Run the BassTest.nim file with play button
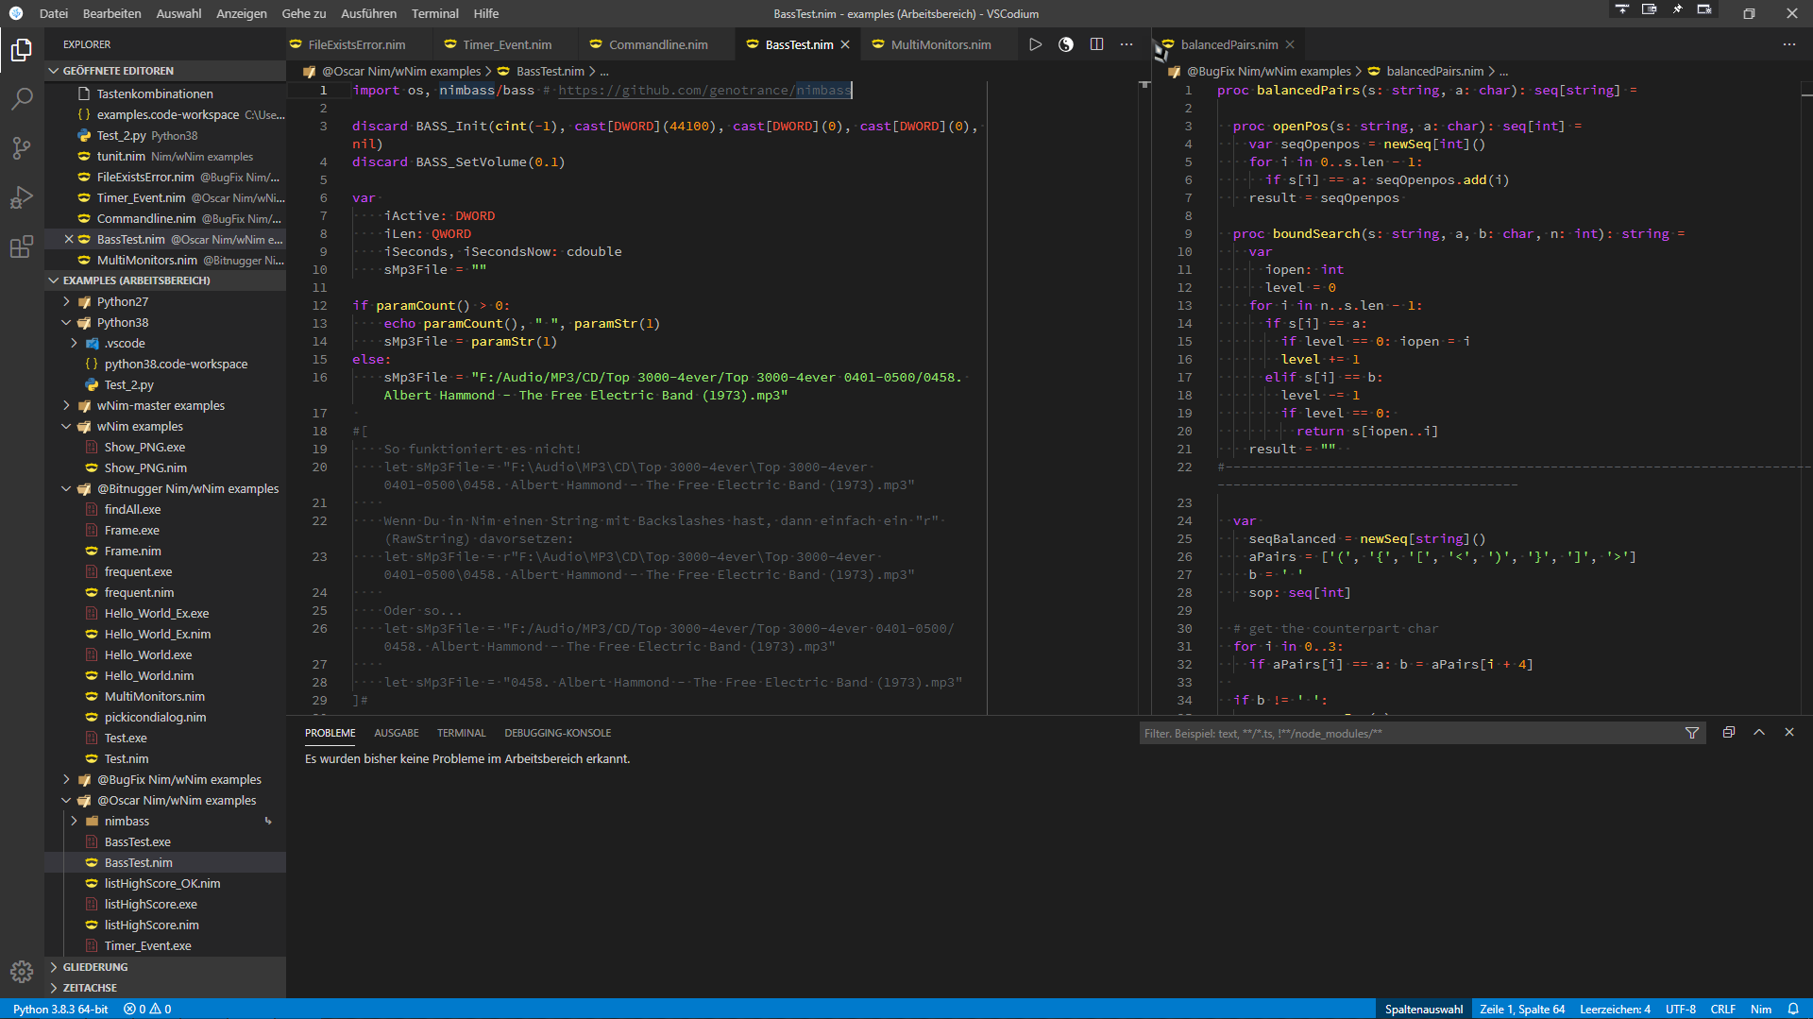This screenshot has width=1813, height=1019. point(1035,44)
